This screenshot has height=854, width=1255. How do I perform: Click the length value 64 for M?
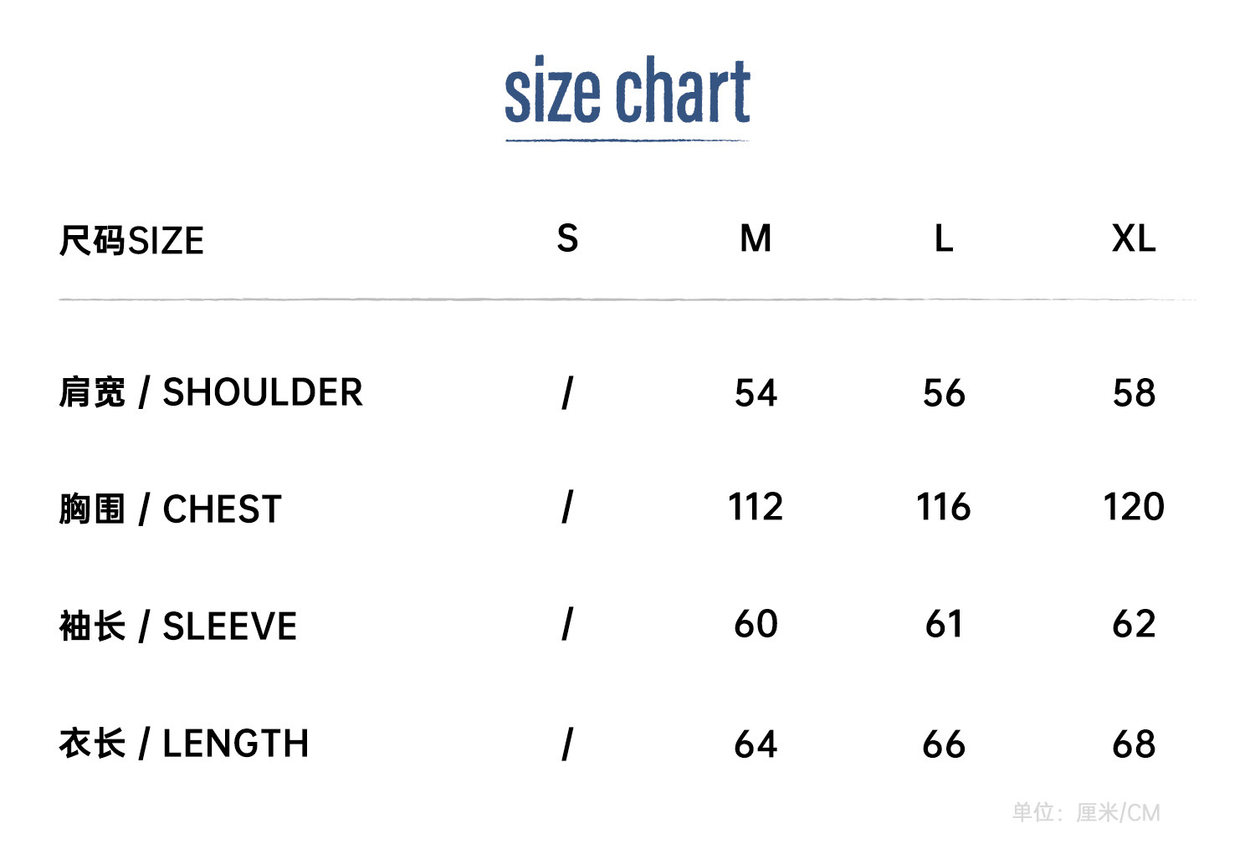click(x=756, y=744)
